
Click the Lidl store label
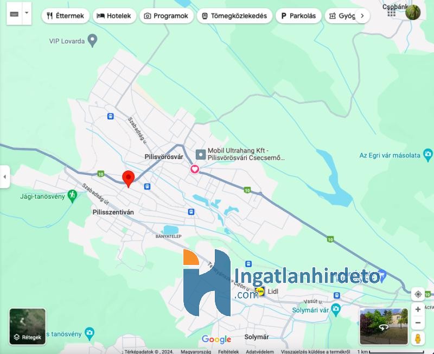[x=273, y=292]
